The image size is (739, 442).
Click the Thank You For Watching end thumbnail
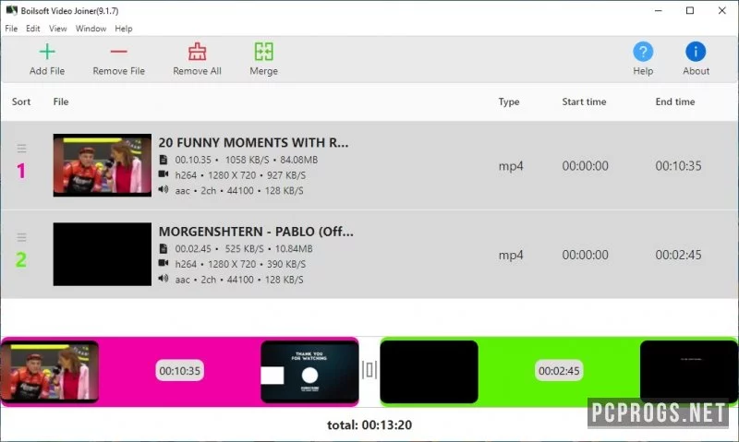[x=309, y=372]
